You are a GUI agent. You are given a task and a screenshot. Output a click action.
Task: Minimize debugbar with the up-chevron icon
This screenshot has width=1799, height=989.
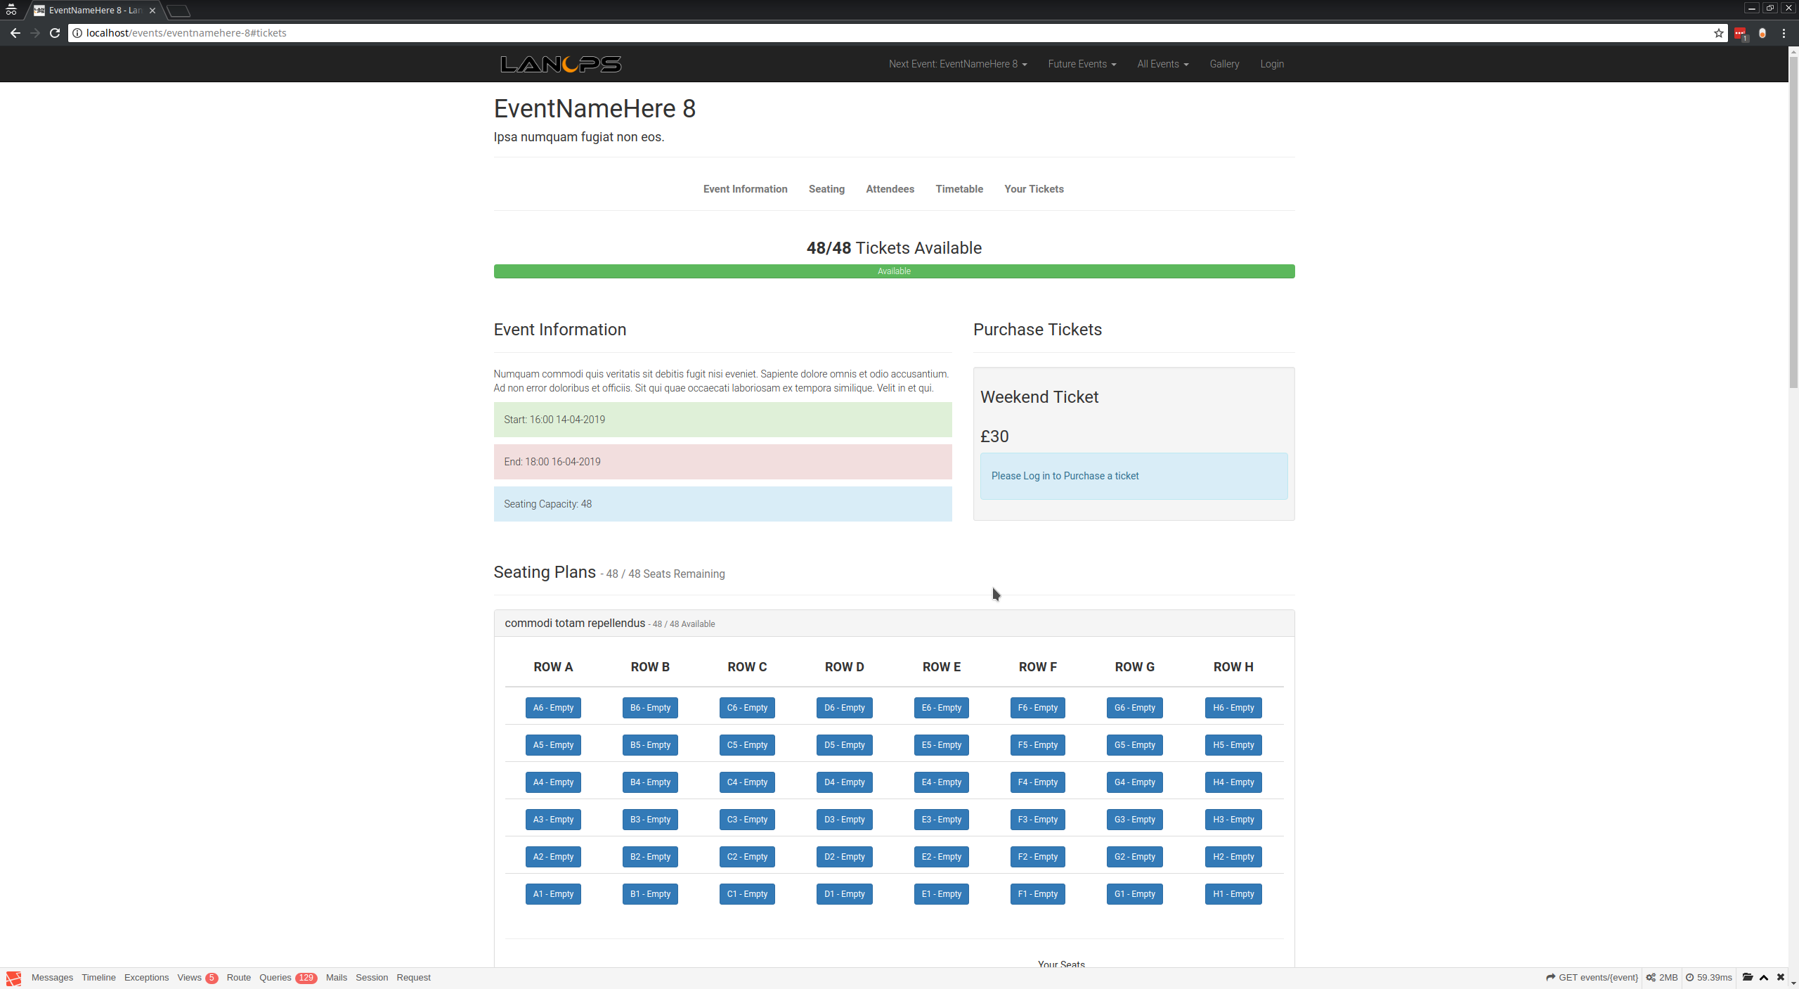(1764, 977)
